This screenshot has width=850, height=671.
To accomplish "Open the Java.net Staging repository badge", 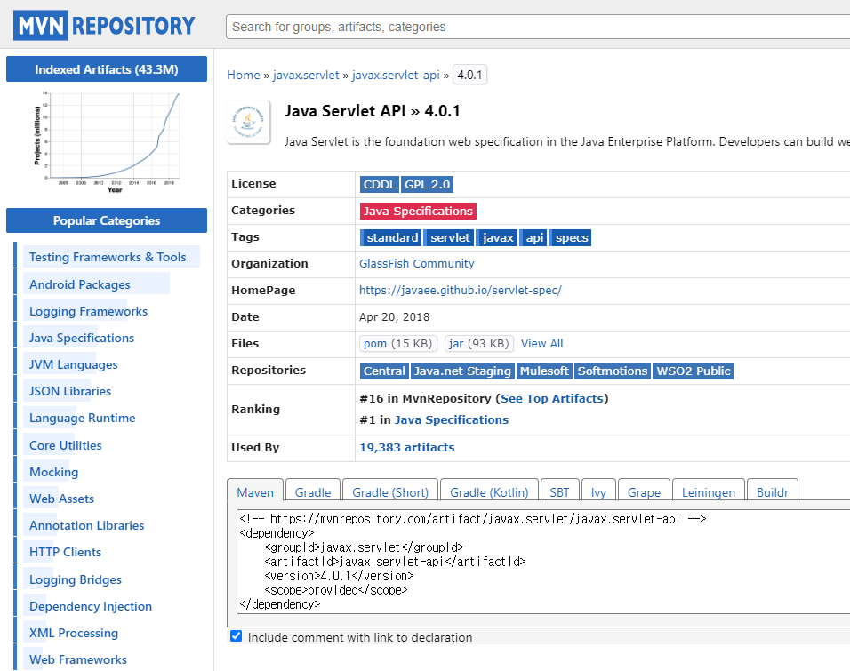I will (461, 371).
